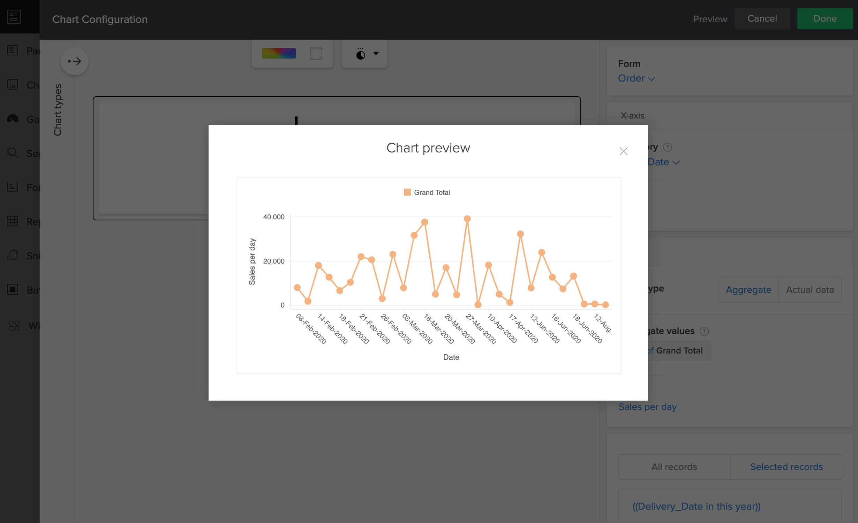Click the Search element sidebar icon
This screenshot has height=523, width=858.
tap(13, 153)
